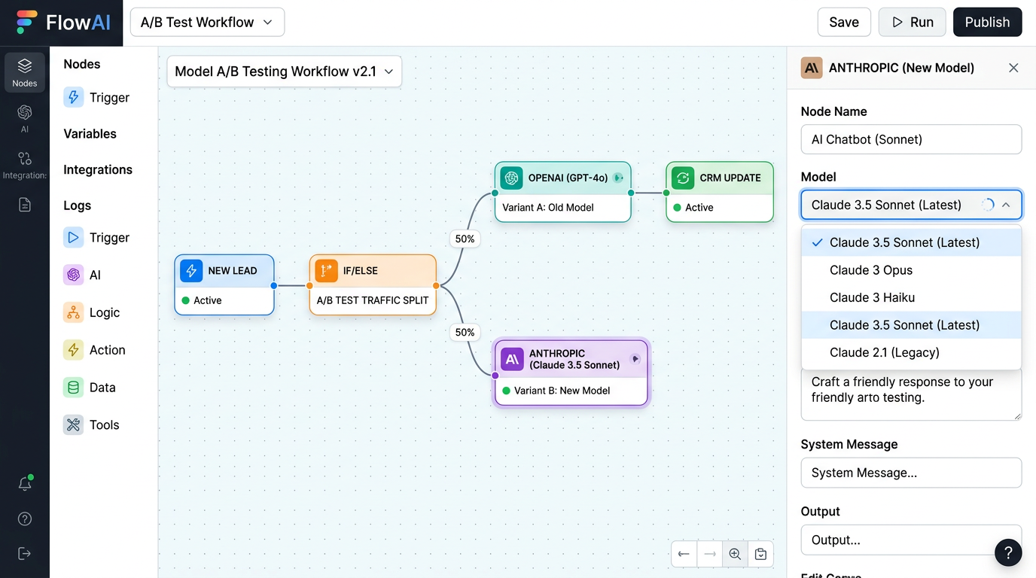Viewport: 1036px width, 578px height.
Task: Click the Save button
Action: click(x=844, y=22)
